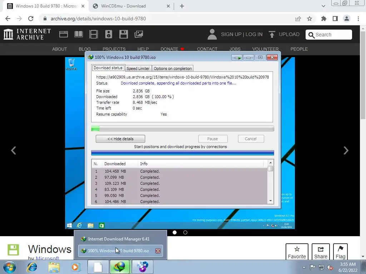Click the muted volume tray icon
This screenshot has height=274, width=366.
point(330,267)
